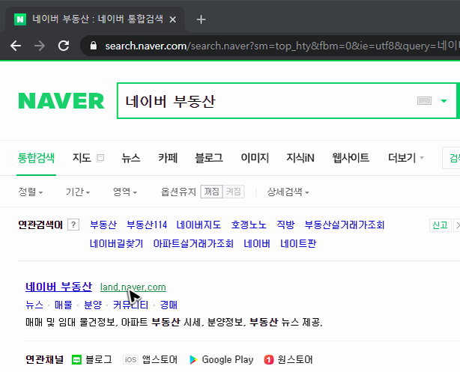Open the 네이버 부동산 result title link
Screen dimensions: 460x372
coord(58,287)
